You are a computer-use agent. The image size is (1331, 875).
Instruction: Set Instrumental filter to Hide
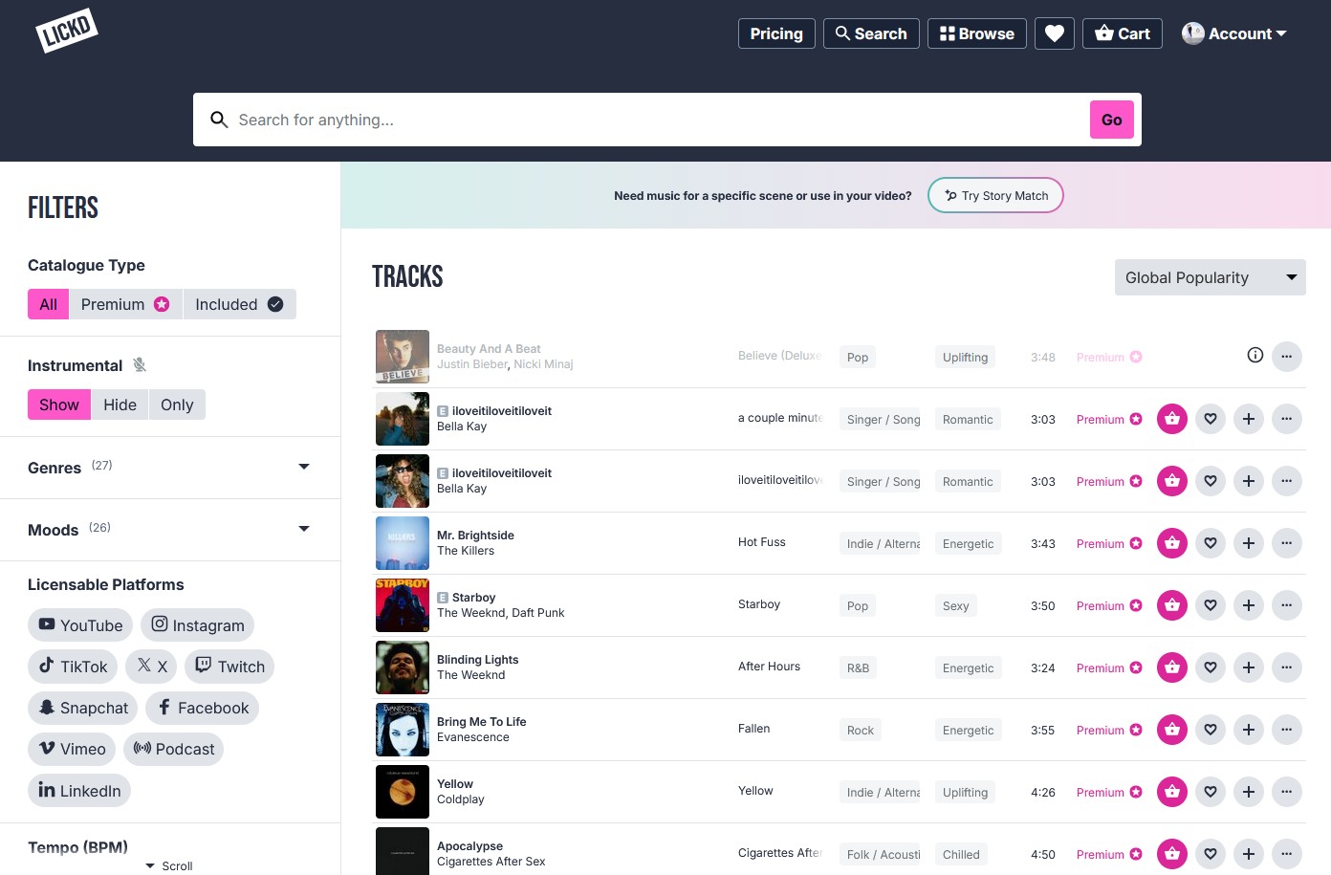120,405
